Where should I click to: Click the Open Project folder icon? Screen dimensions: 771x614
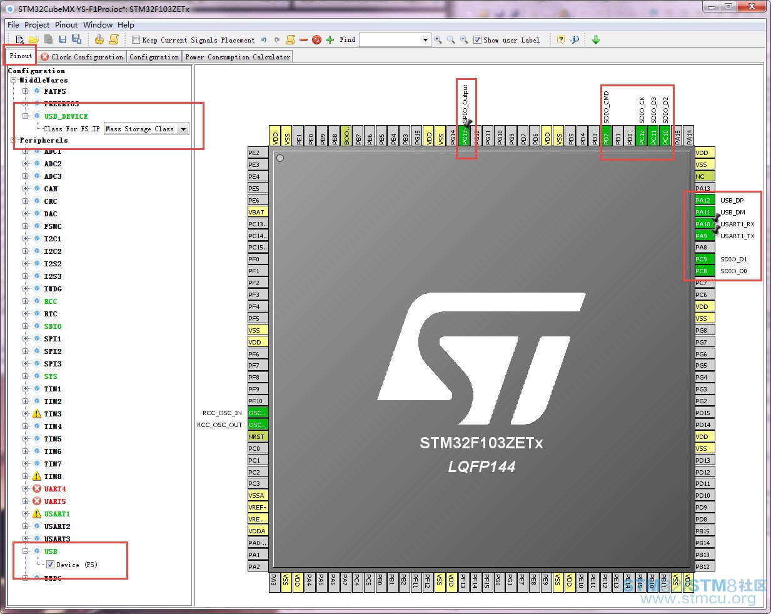coord(34,39)
